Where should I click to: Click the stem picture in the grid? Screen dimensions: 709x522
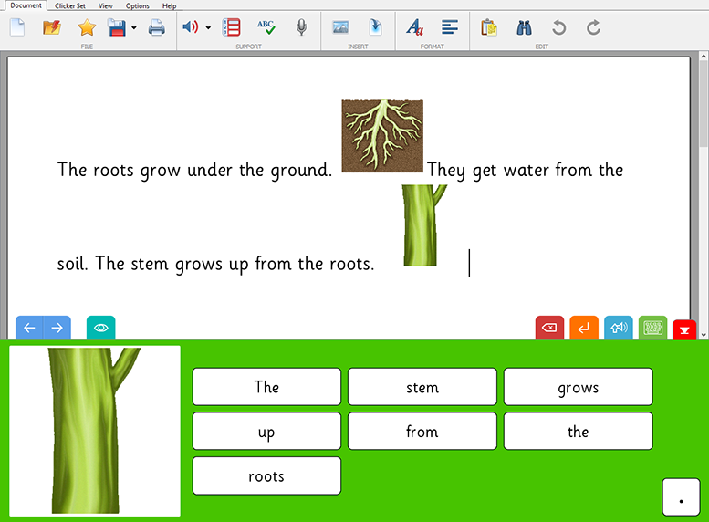tap(95, 432)
